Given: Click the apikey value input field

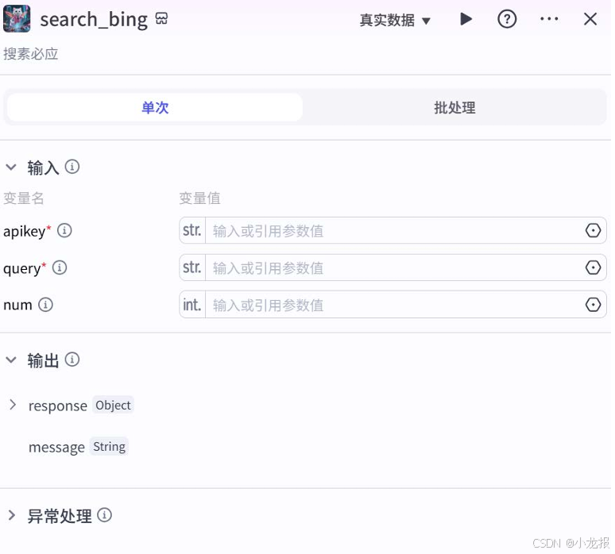Looking at the screenshot, I should (x=395, y=231).
